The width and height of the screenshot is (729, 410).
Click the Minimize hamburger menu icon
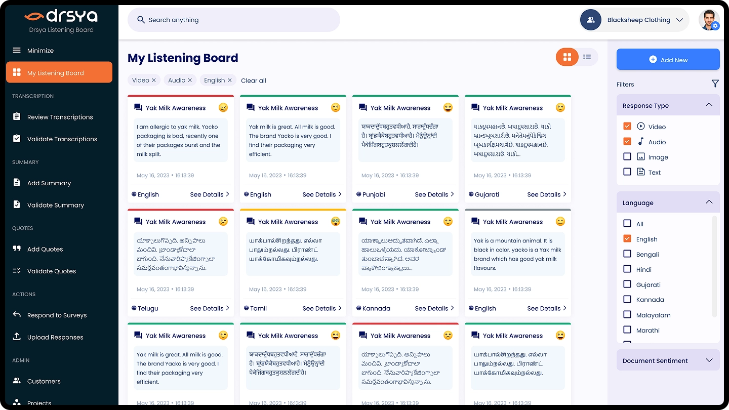[x=17, y=51]
